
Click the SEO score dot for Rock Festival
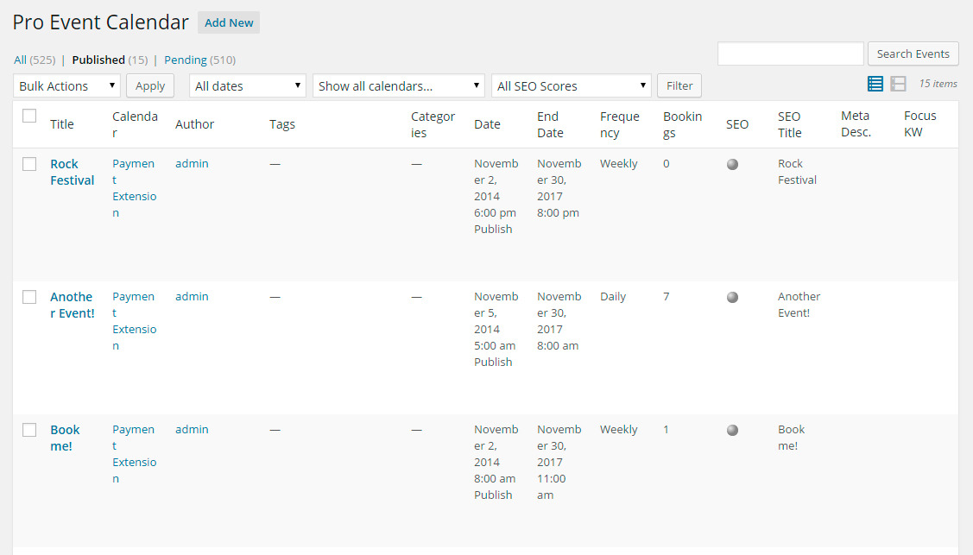coord(732,164)
